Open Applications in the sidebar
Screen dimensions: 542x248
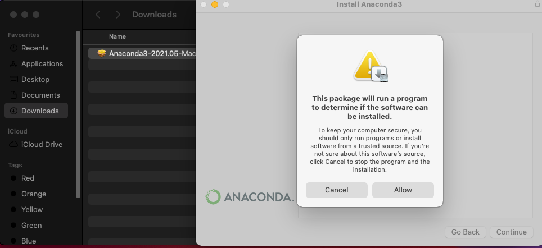(x=36, y=64)
